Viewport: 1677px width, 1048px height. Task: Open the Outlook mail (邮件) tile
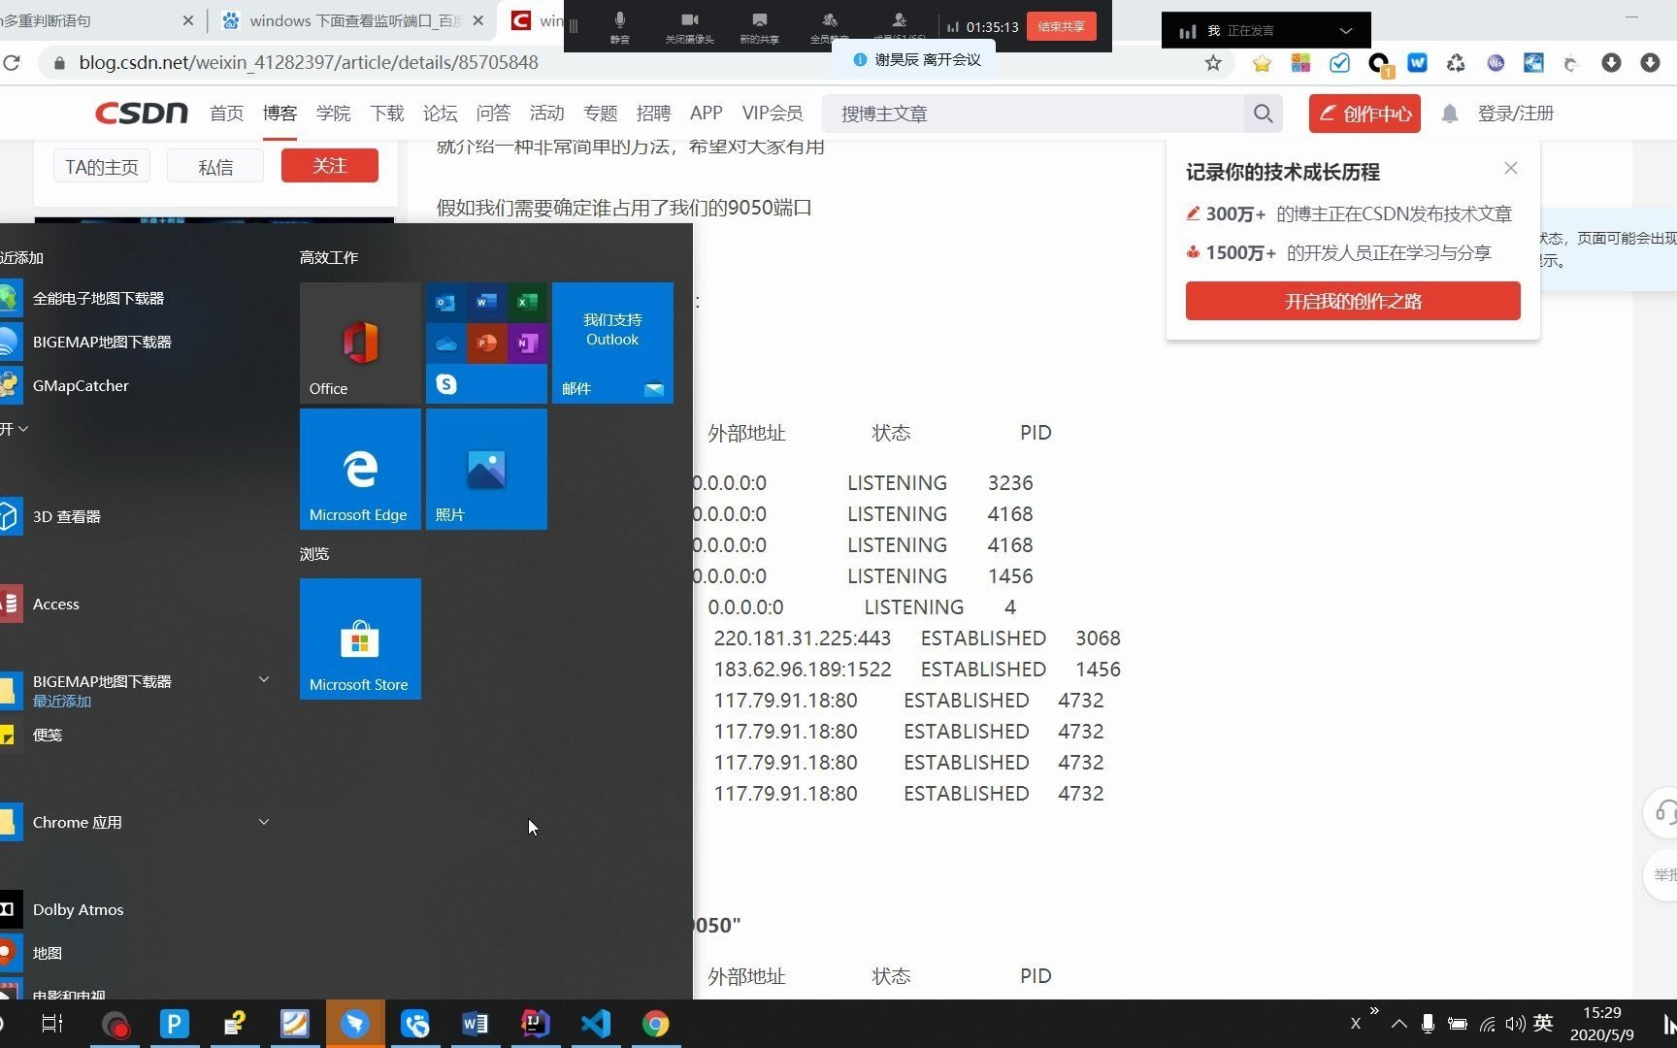point(612,343)
